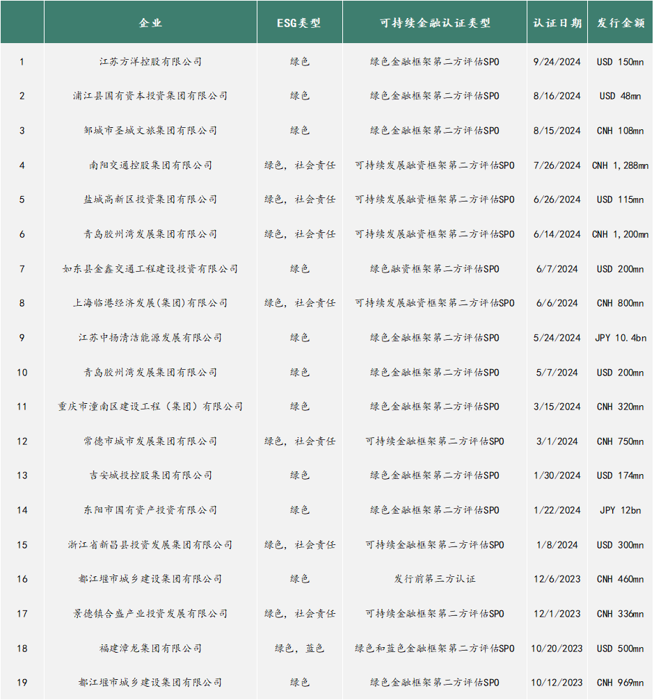Click 东阳市国有资产投资有限公司
The width and height of the screenshot is (654, 700).
150,510
